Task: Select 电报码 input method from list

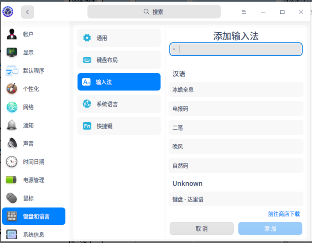Action: (236, 109)
